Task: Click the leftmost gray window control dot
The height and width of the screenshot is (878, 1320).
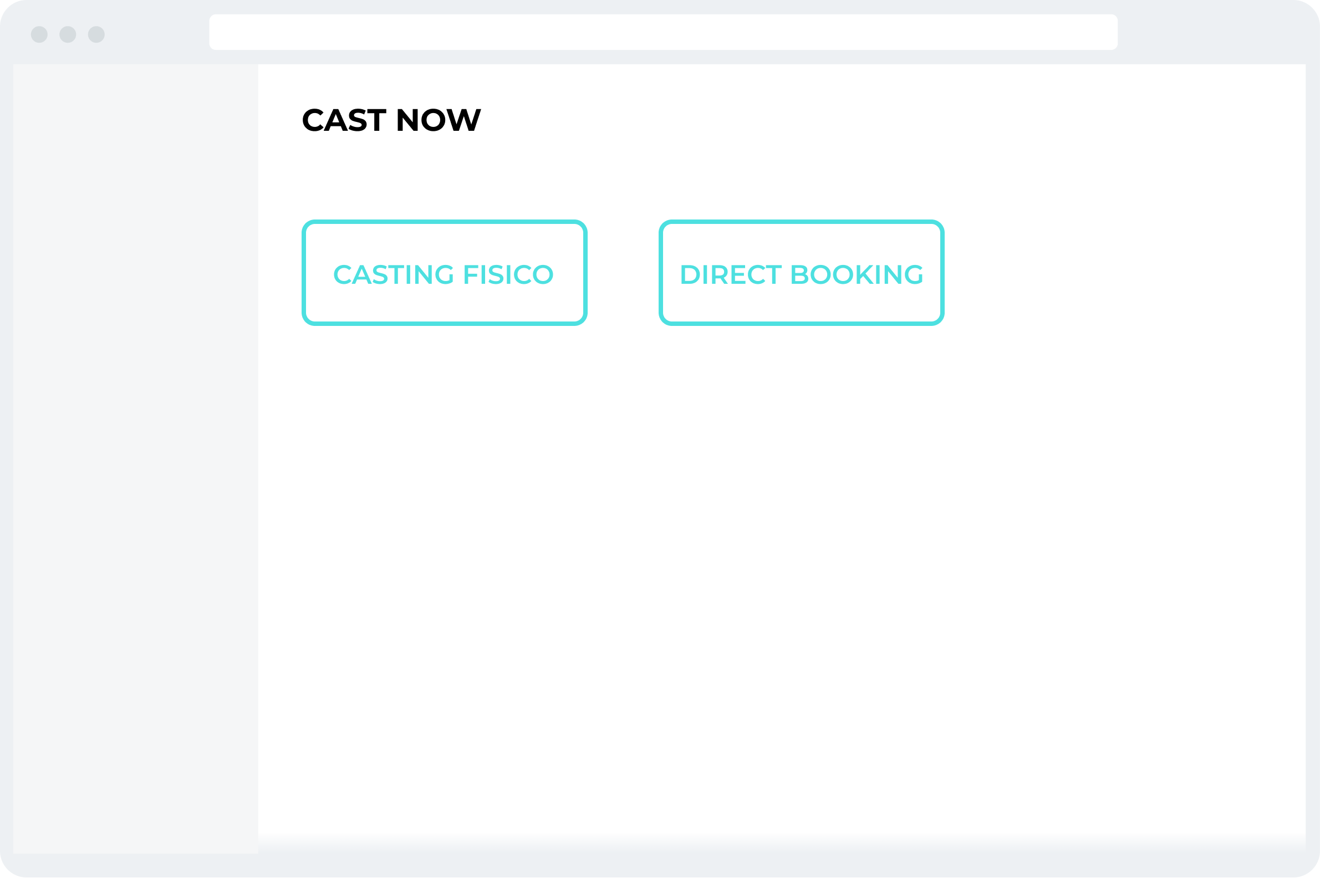Action: click(x=39, y=34)
